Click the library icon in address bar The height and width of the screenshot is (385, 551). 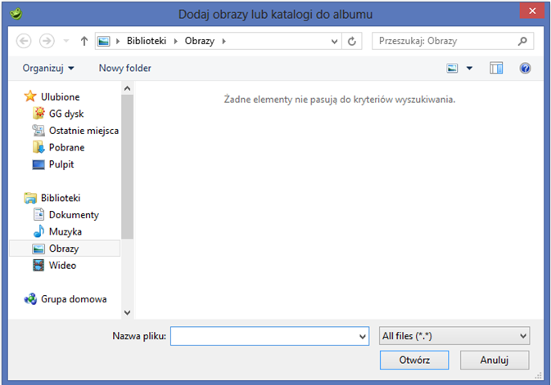click(x=104, y=41)
